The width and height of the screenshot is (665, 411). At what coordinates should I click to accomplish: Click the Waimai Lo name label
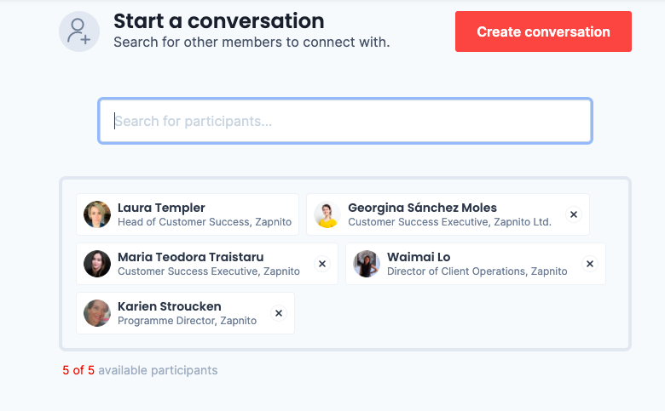[419, 257]
